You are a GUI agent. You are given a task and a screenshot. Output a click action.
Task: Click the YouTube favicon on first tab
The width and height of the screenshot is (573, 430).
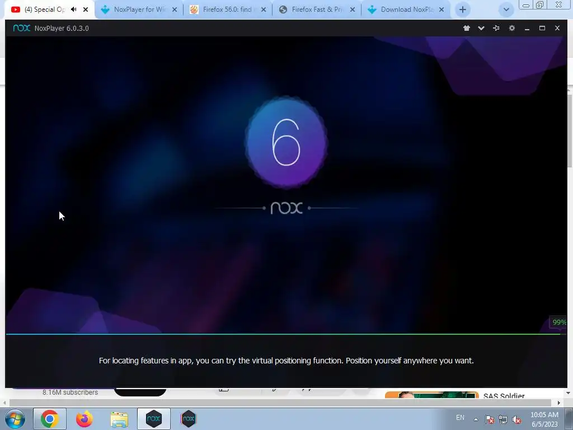(15, 10)
